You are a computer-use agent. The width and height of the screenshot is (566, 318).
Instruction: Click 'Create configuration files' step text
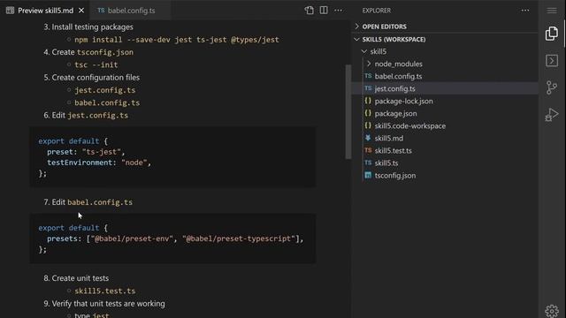96,78
